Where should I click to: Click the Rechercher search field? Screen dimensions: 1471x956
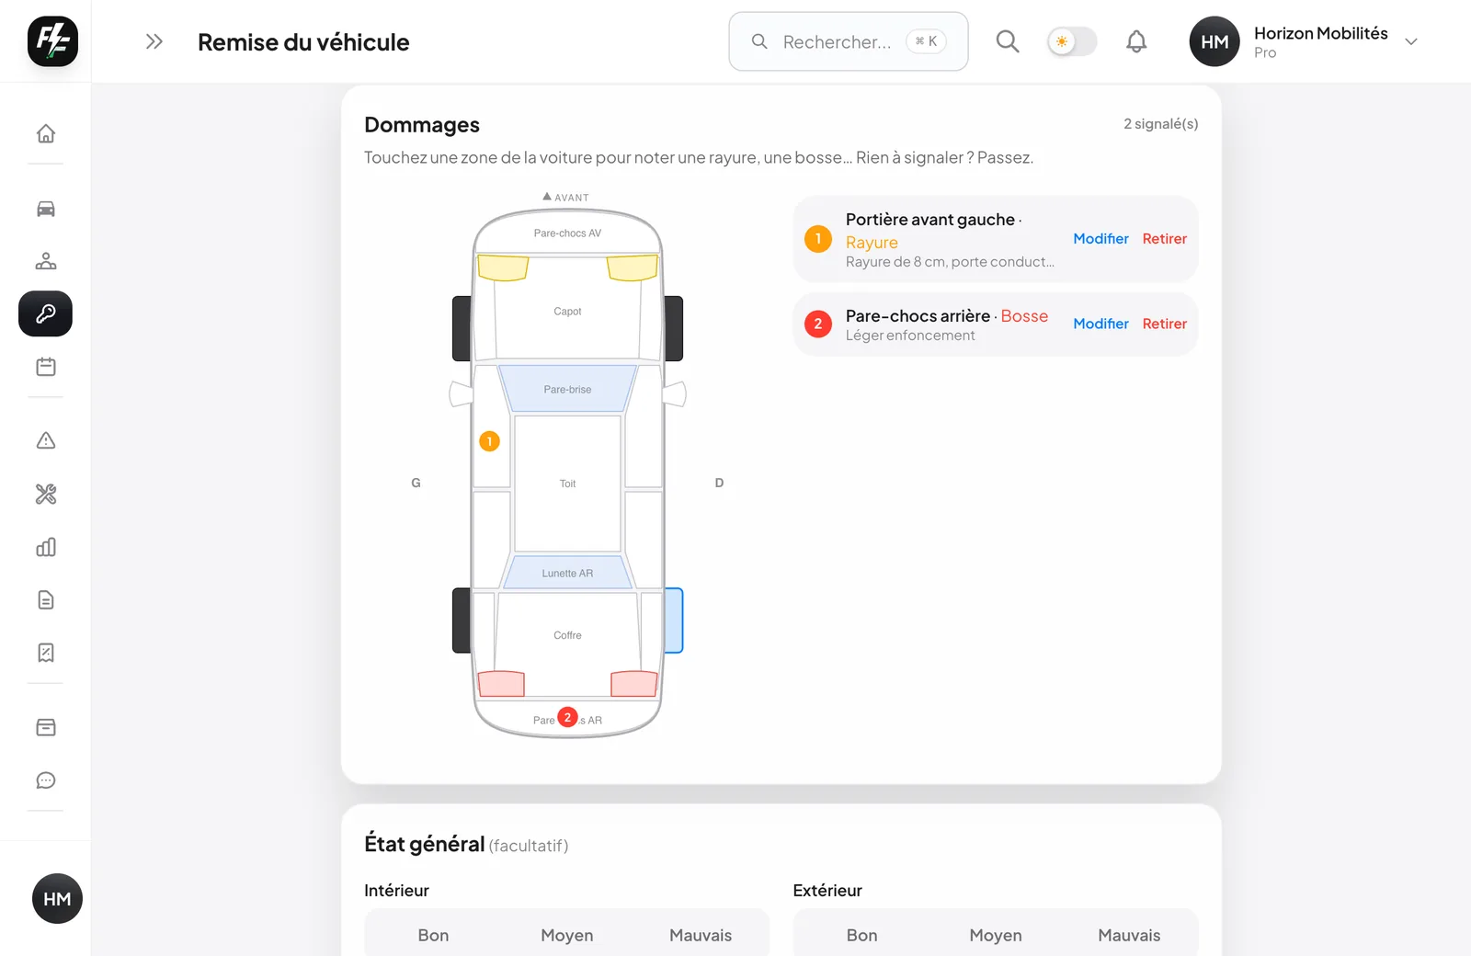[x=849, y=41]
